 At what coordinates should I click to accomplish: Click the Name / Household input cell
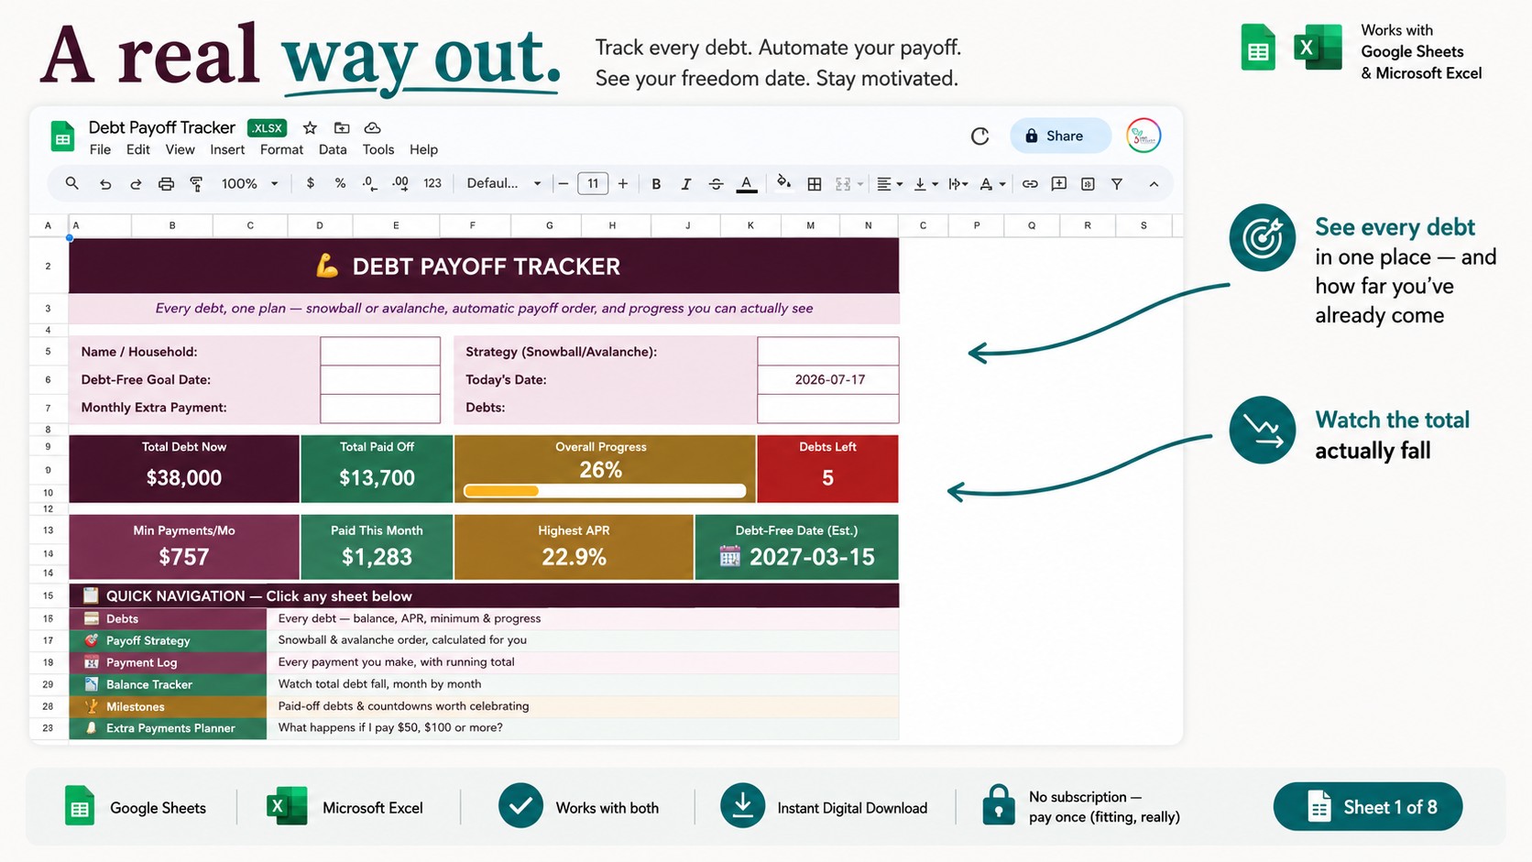tap(380, 351)
